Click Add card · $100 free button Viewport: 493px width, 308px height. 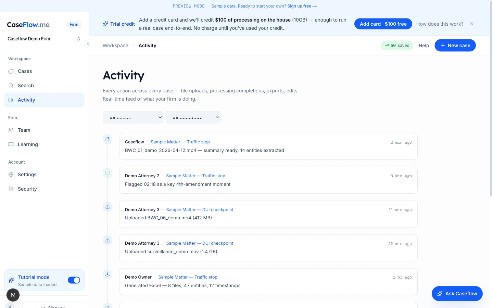point(383,24)
